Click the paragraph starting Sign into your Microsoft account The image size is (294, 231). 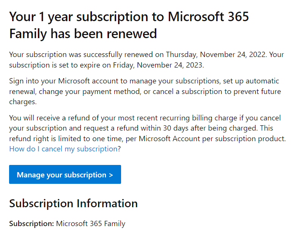[x=145, y=91]
